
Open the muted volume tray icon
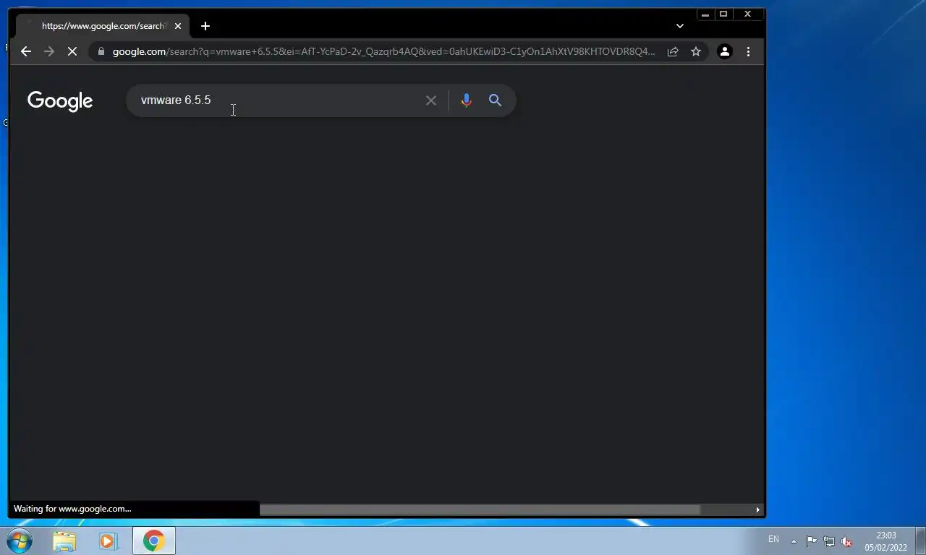click(x=846, y=541)
